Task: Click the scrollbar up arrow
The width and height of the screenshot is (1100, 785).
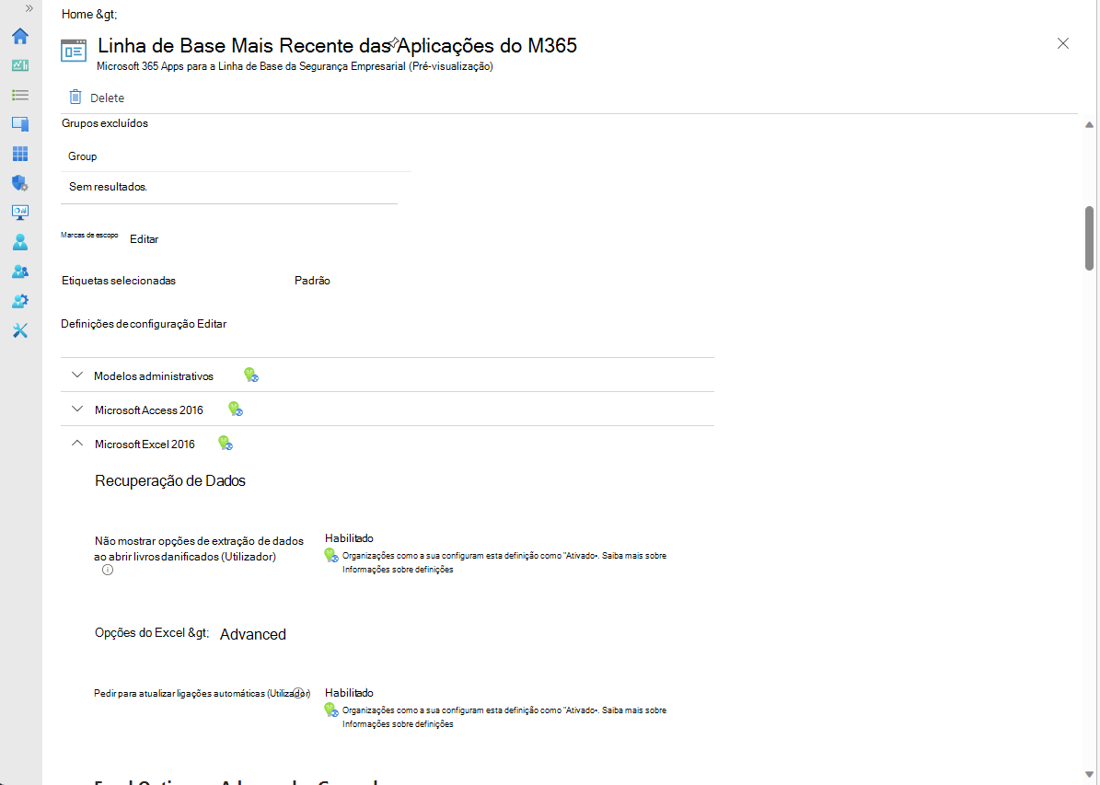Action: (1089, 125)
